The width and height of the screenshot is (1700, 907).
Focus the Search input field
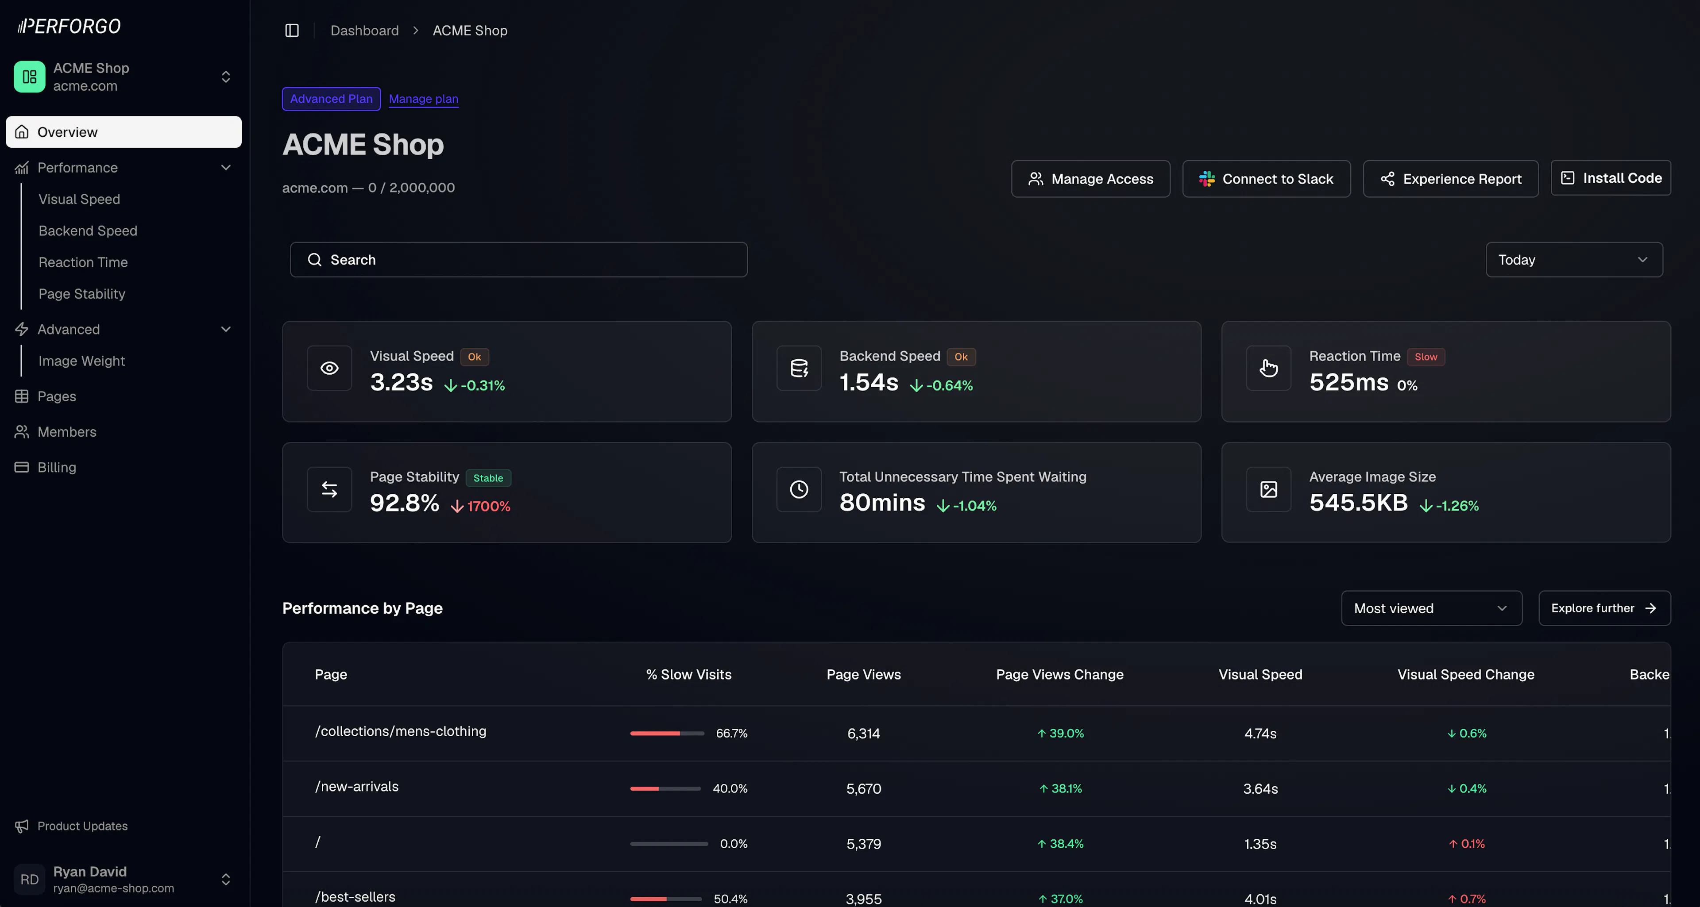pos(519,260)
